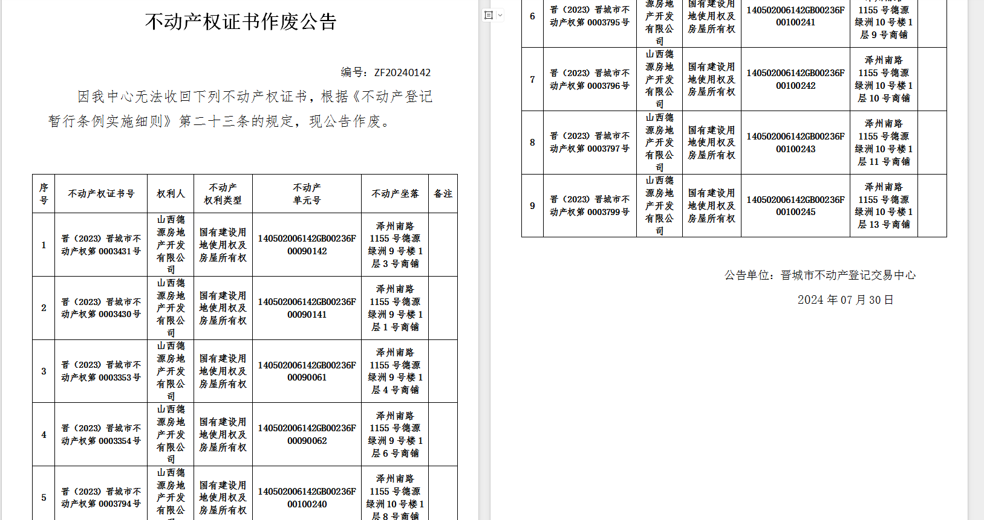Click the 序号 column header
The width and height of the screenshot is (984, 520).
44,194
